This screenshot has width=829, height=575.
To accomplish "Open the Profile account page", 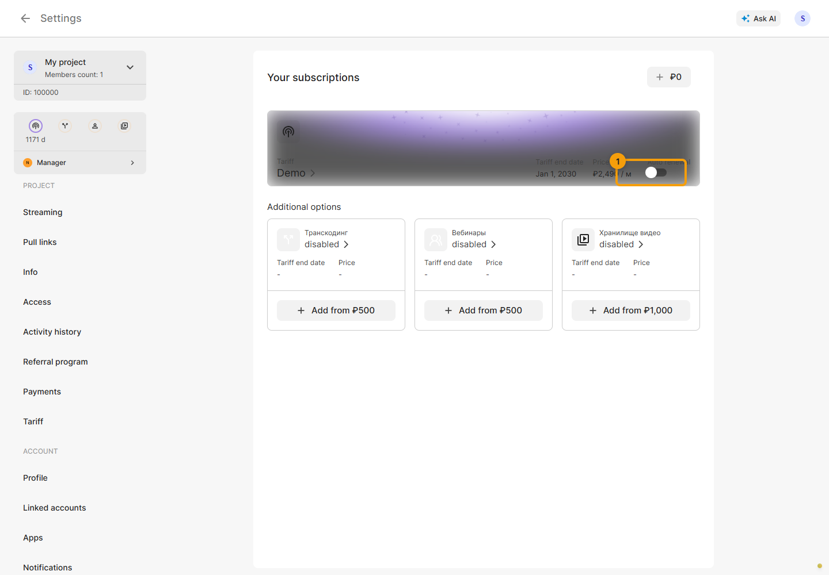I will tap(35, 478).
